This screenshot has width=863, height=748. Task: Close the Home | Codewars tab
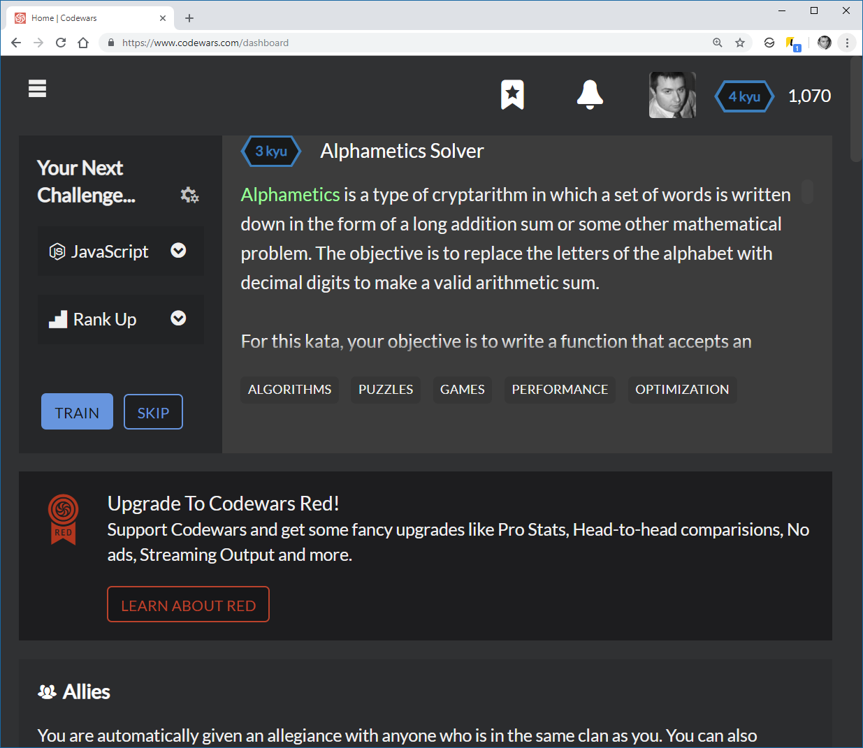coord(163,18)
